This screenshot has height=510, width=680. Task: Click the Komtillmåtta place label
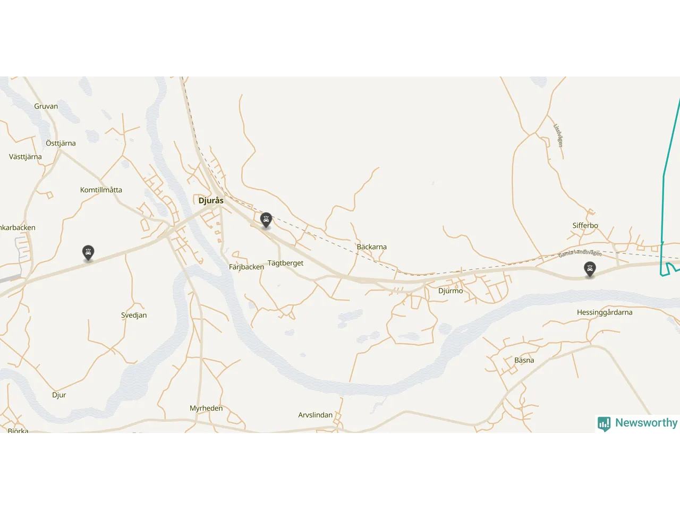(101, 190)
